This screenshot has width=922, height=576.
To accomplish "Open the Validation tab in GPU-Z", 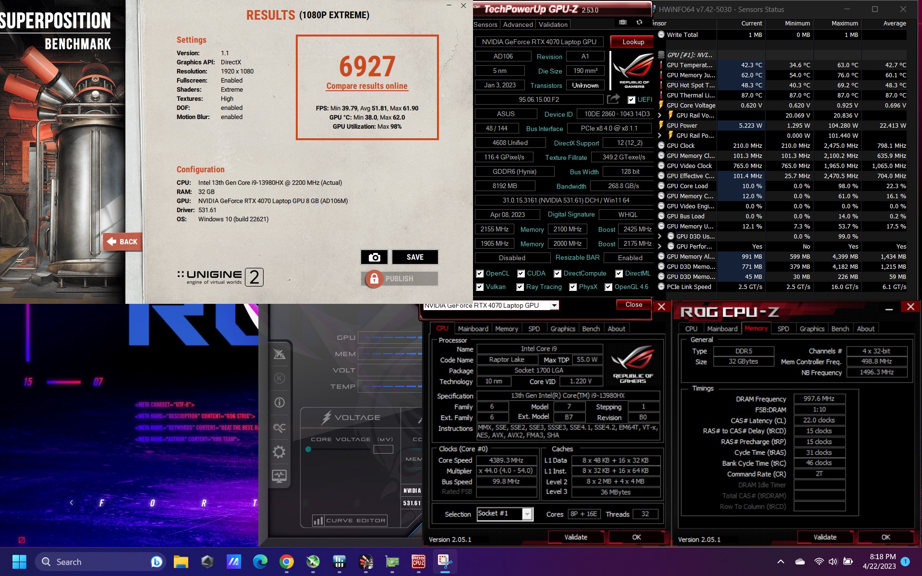I will point(553,24).
